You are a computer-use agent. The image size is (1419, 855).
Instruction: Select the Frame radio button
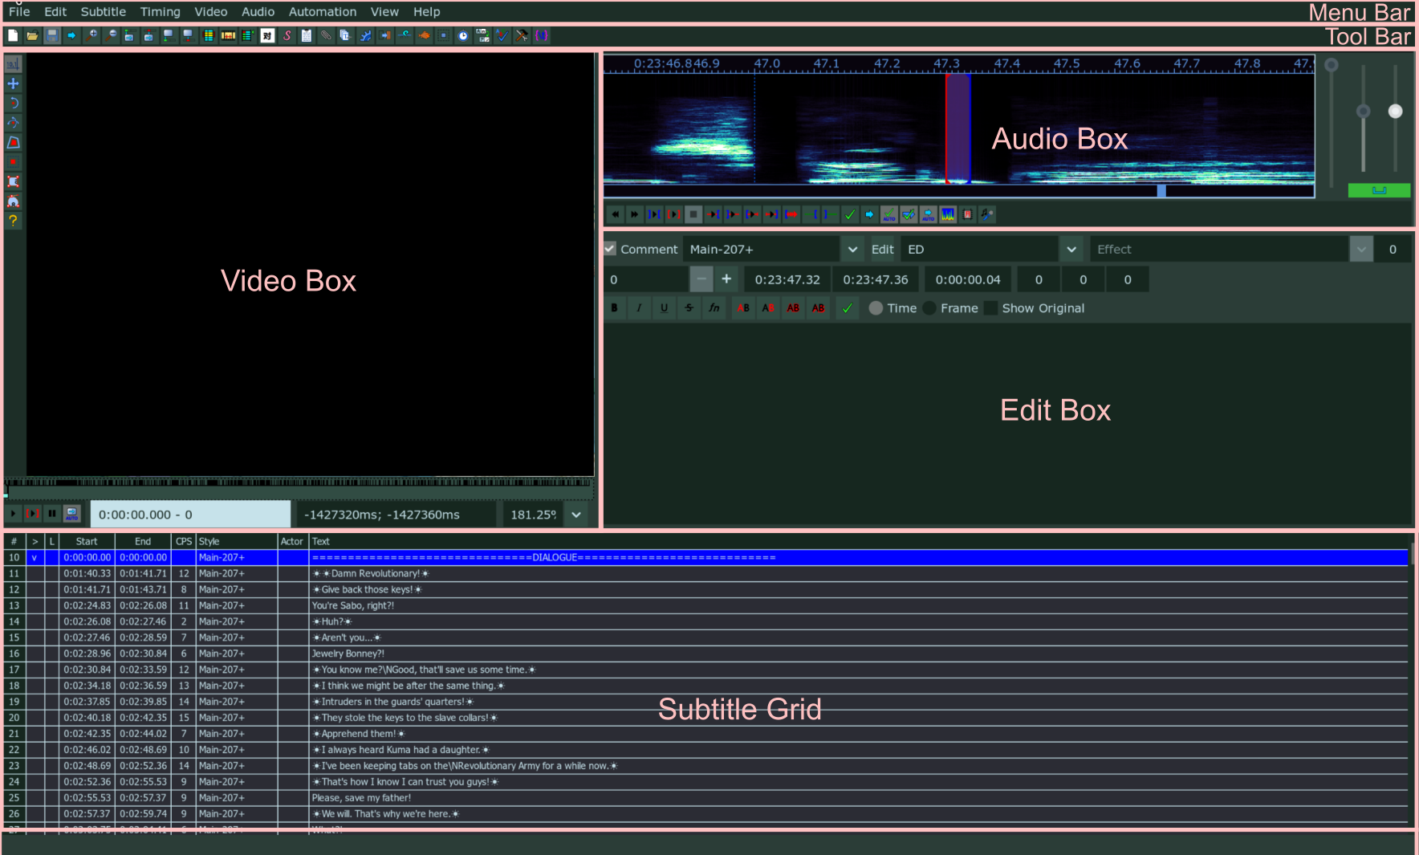tap(929, 308)
